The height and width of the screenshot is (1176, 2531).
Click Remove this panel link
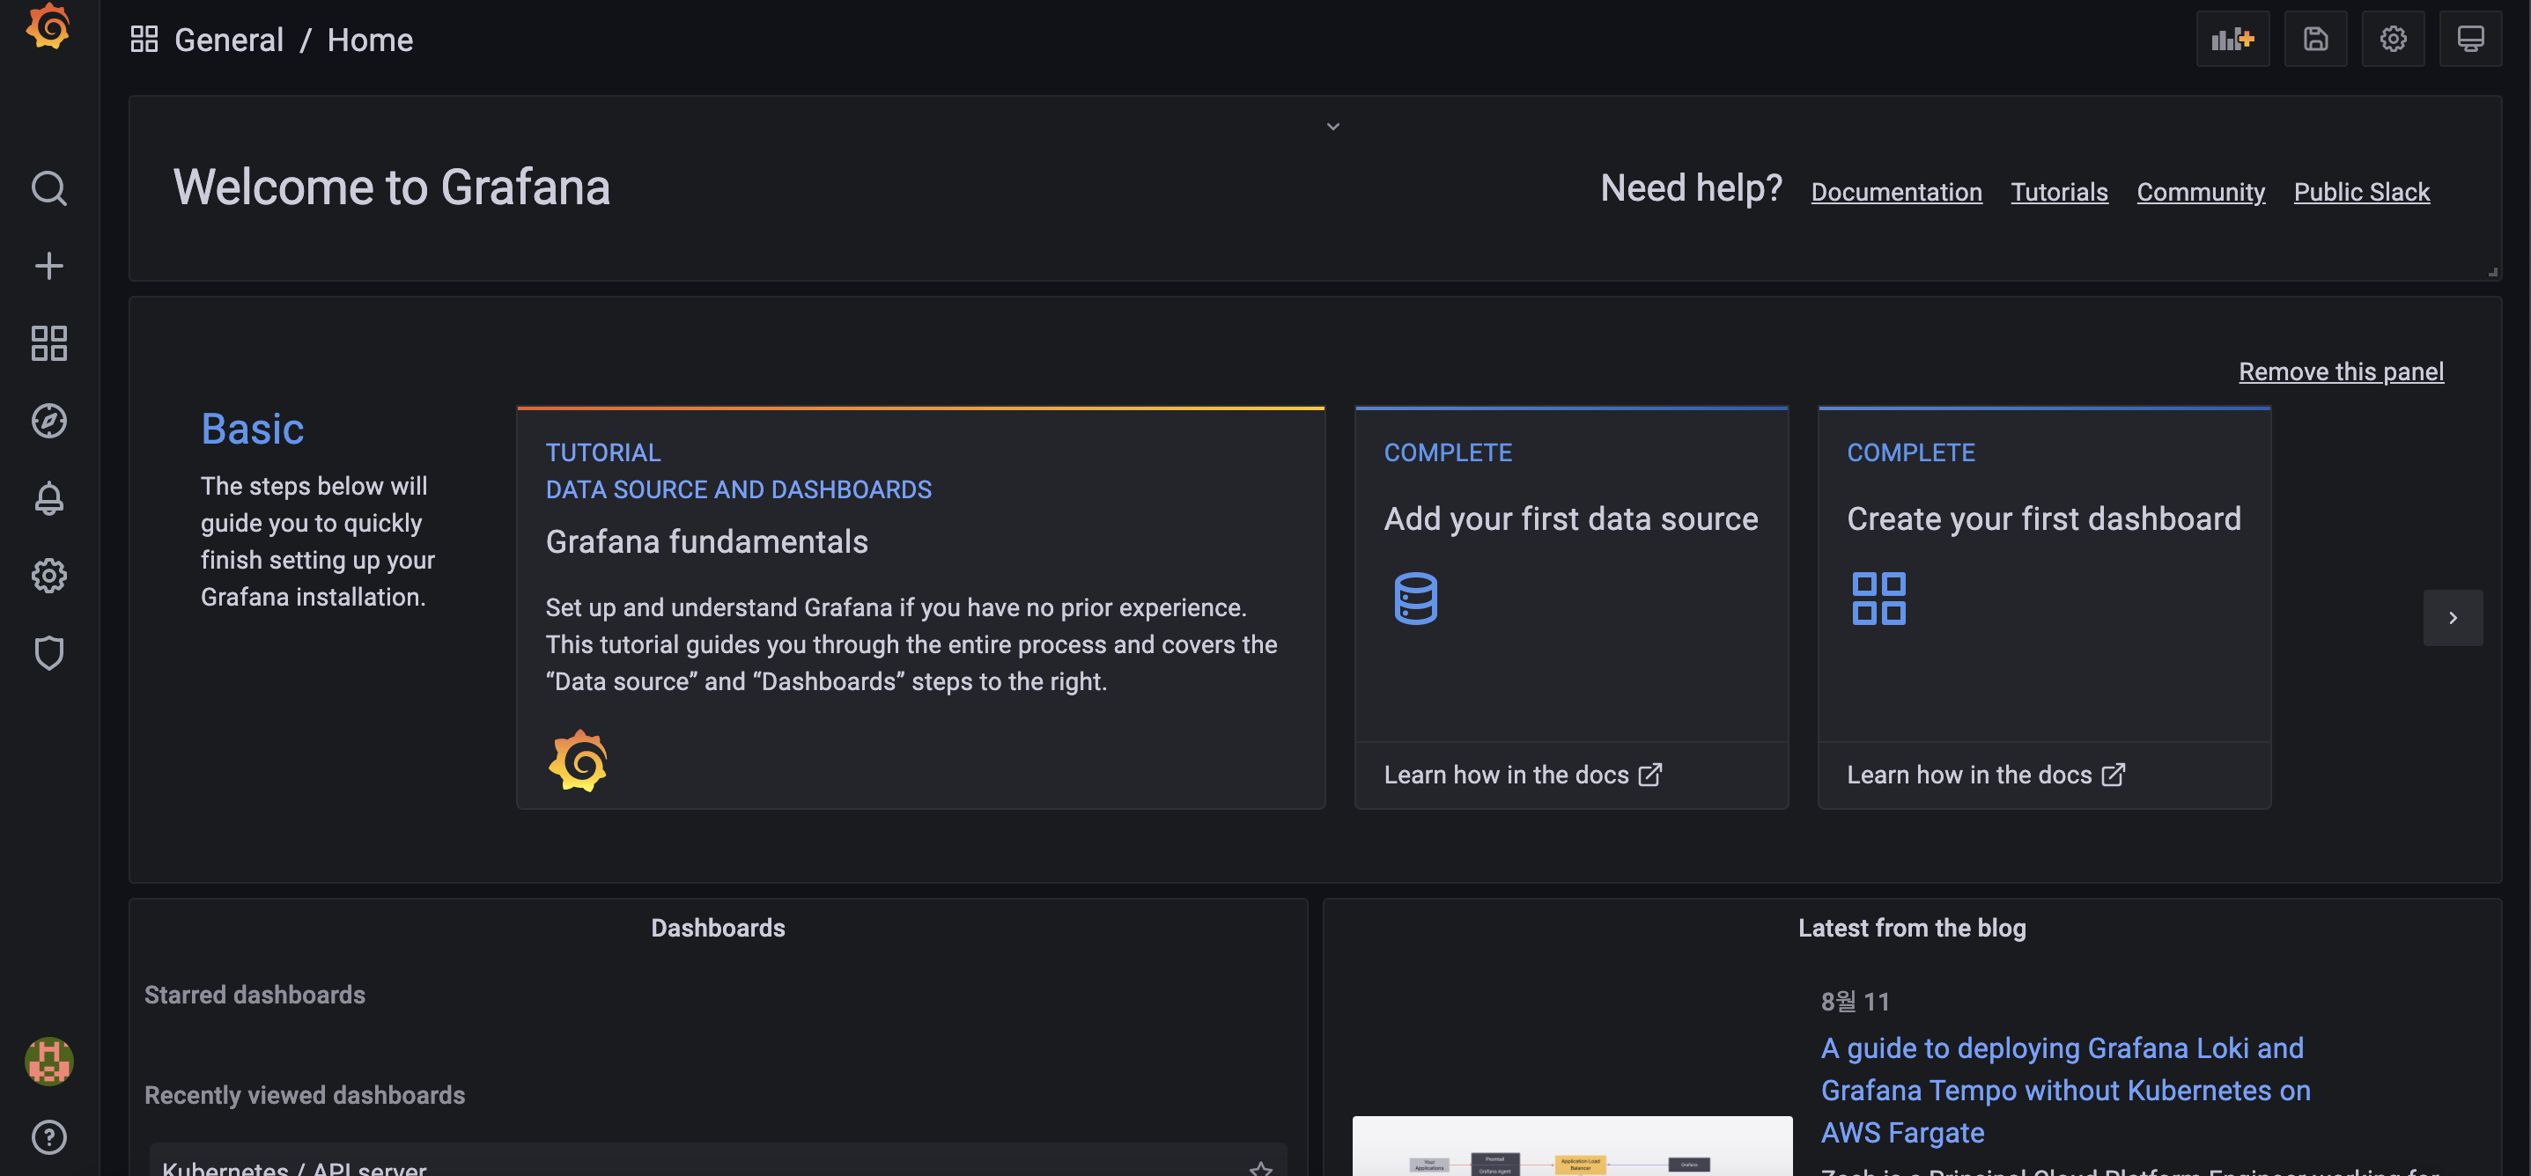(2341, 371)
